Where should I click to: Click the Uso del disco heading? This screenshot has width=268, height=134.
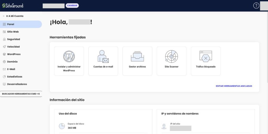68,114
